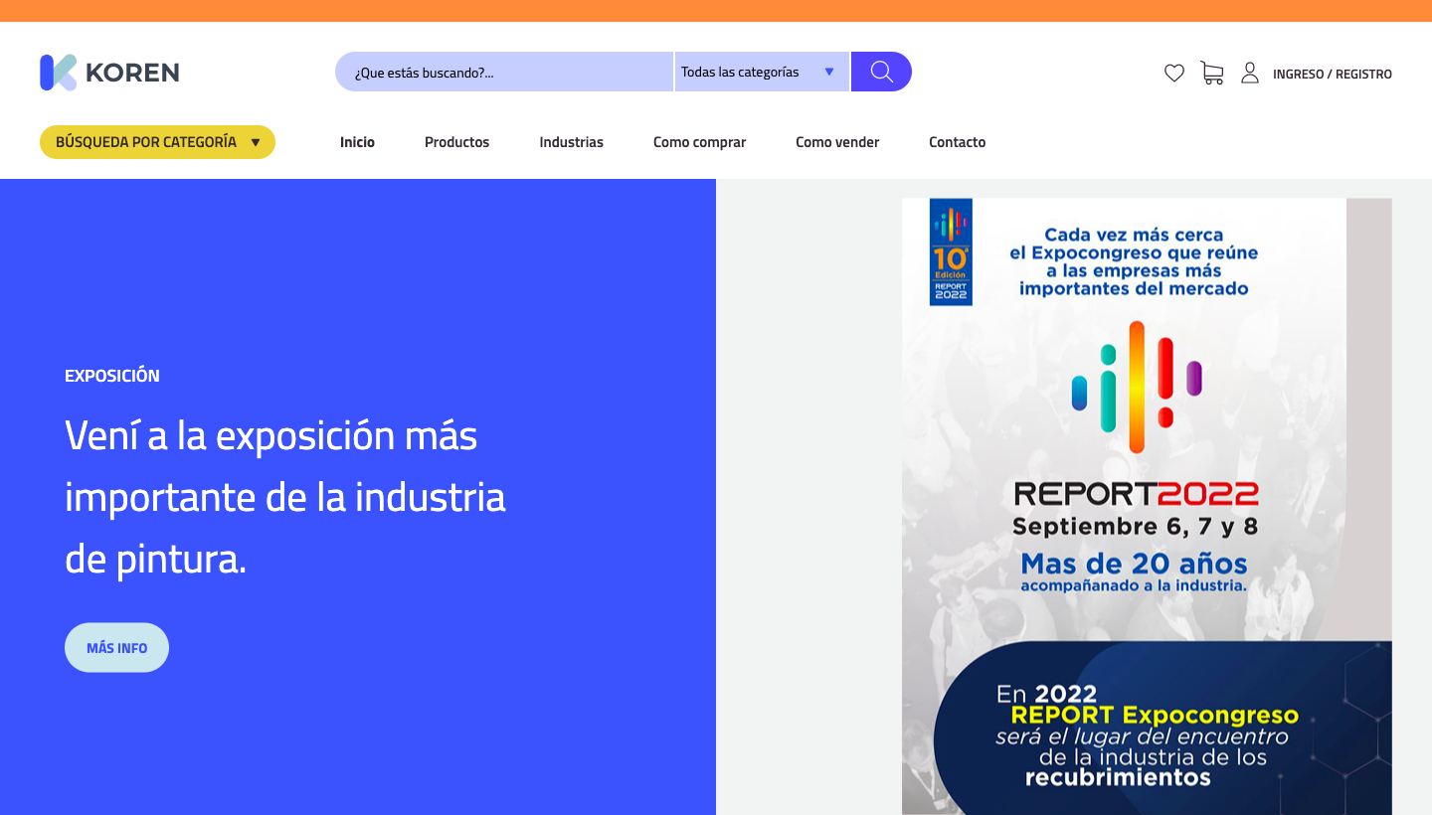Image resolution: width=1432 pixels, height=815 pixels.
Task: Click the 'Vení a la exposición' headline
Action: [285, 497]
